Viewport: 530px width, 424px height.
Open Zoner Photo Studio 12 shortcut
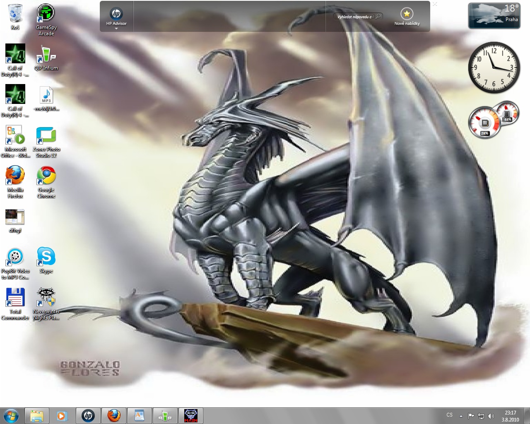point(46,136)
